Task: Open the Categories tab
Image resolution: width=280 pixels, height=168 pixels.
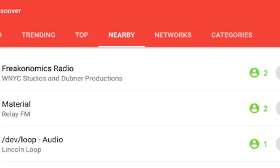Action: [x=232, y=35]
